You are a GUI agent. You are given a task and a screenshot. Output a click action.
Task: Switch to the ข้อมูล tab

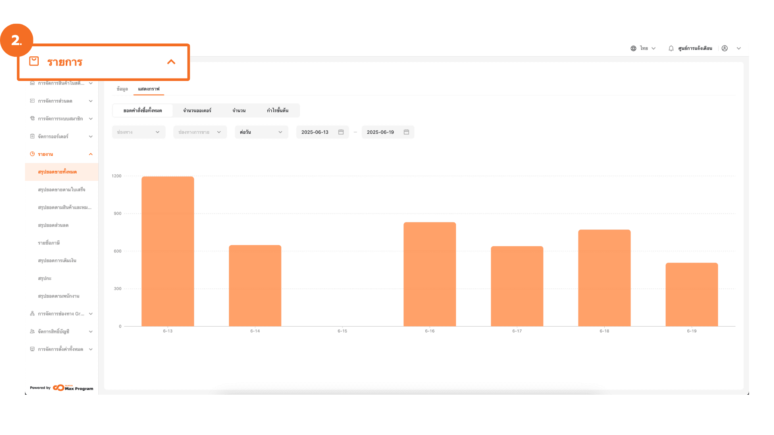[x=122, y=89]
